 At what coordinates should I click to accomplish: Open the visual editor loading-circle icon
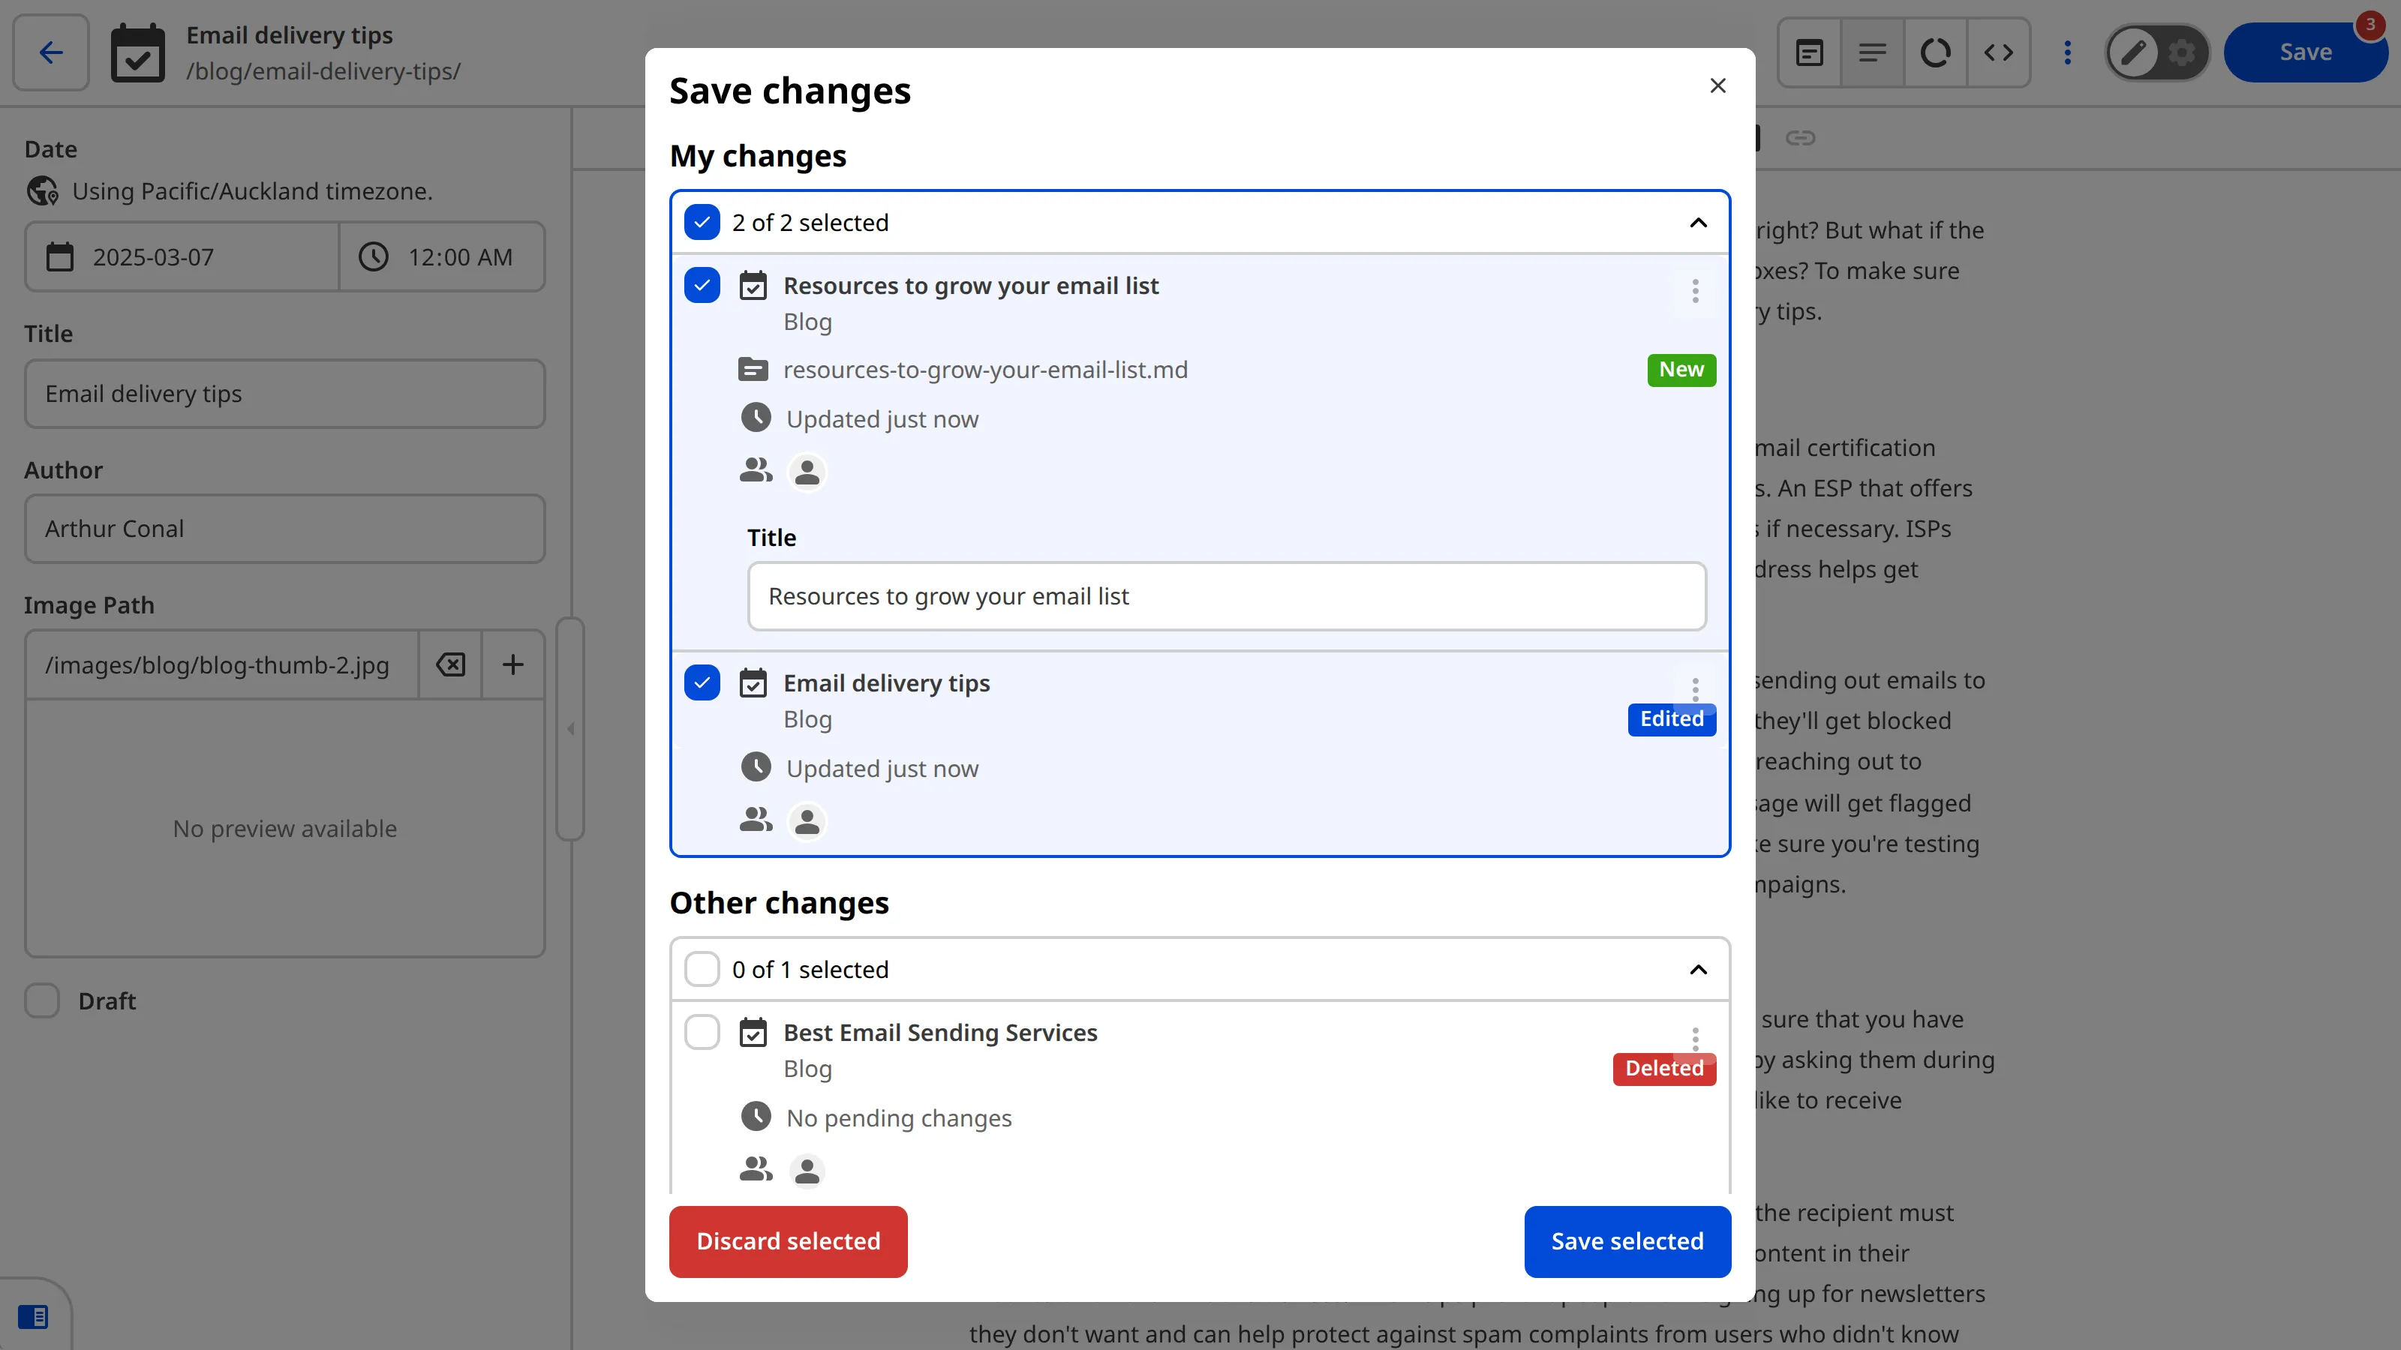(1935, 52)
